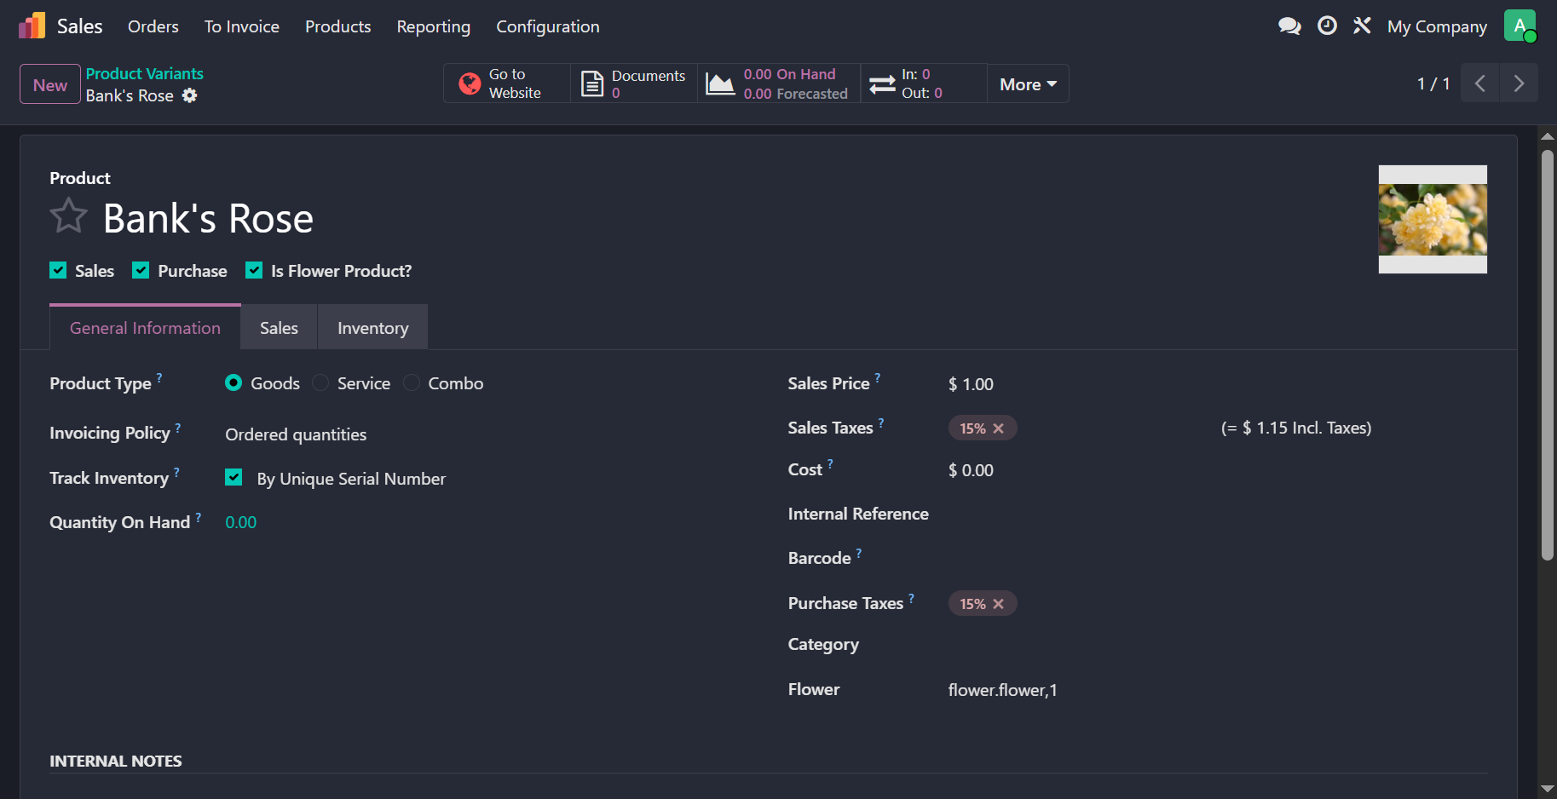Select the Service product type radio
1557x799 pixels.
pyautogui.click(x=320, y=382)
